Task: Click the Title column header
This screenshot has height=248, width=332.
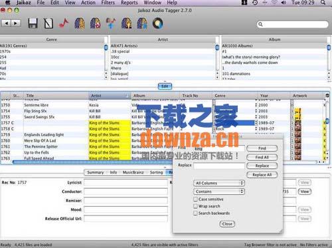Action: pos(56,96)
